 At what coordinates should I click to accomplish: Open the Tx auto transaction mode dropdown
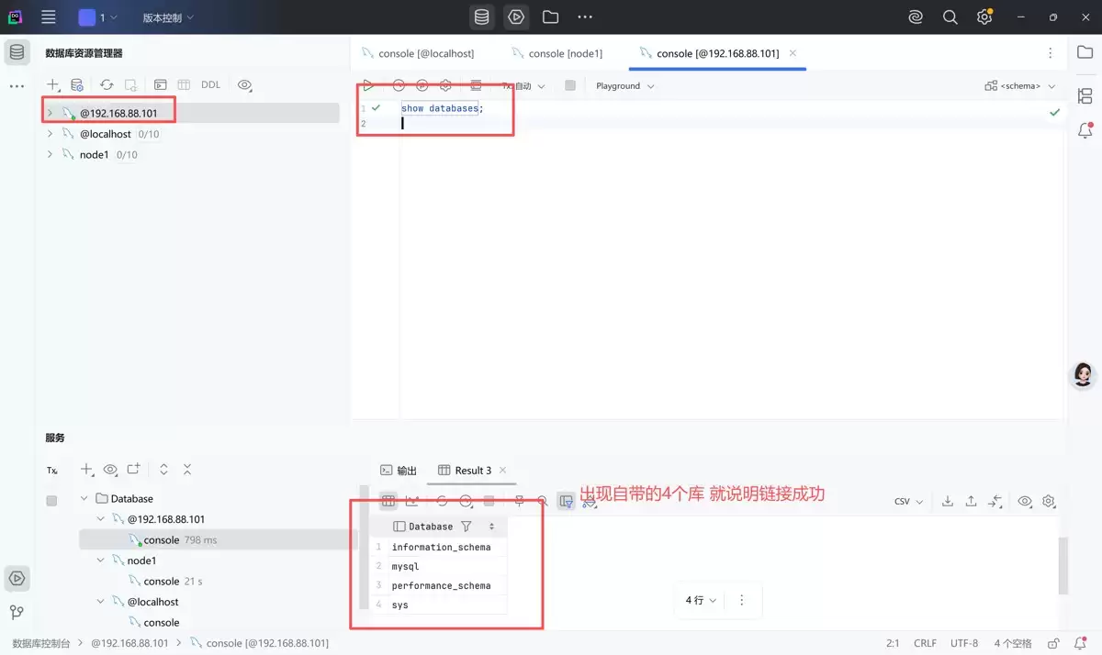[x=523, y=85]
